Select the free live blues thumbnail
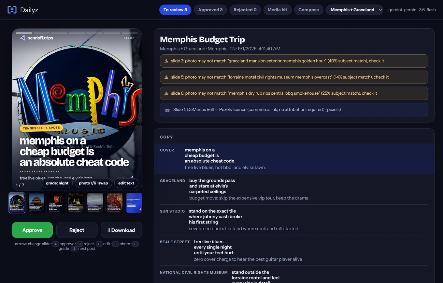This screenshot has height=283, width=443. pyautogui.click(x=76, y=203)
